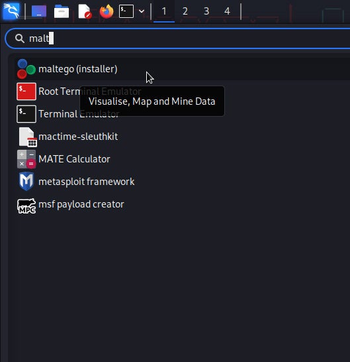This screenshot has width=350, height=362.
Task: Switch to workspace 1
Action: click(x=164, y=11)
